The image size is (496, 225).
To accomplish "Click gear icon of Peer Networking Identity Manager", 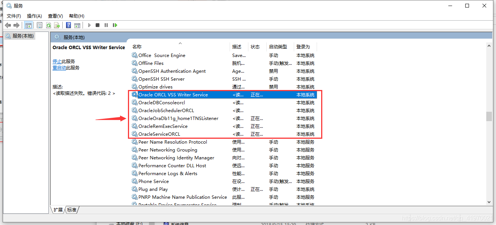I will (x=135, y=157).
